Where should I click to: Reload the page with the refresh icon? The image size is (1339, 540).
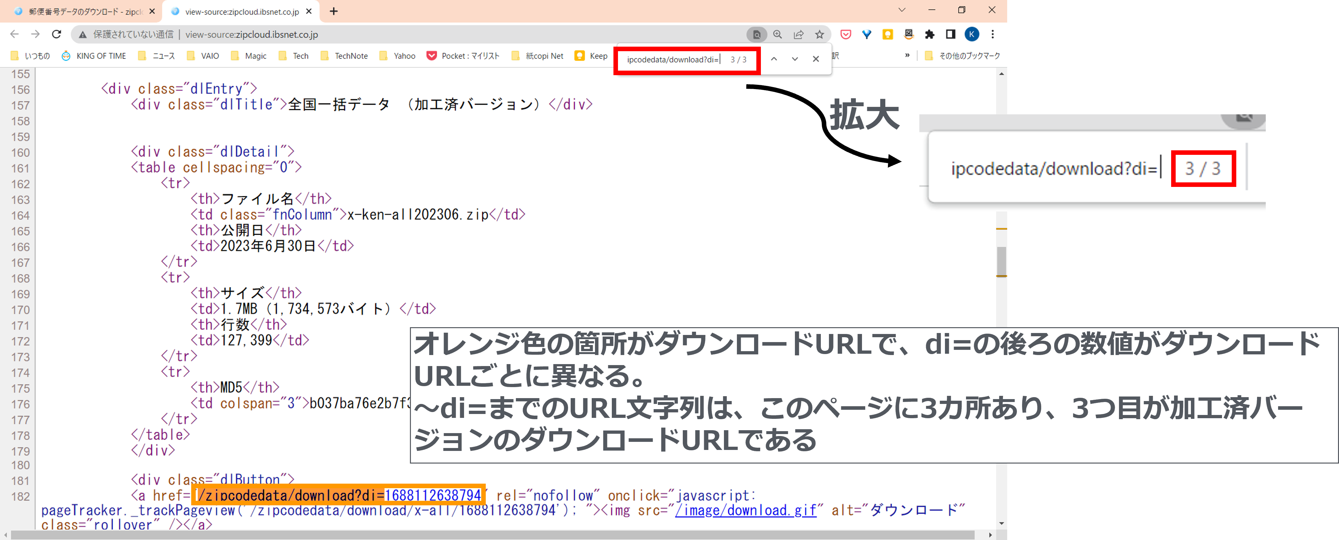tap(57, 34)
